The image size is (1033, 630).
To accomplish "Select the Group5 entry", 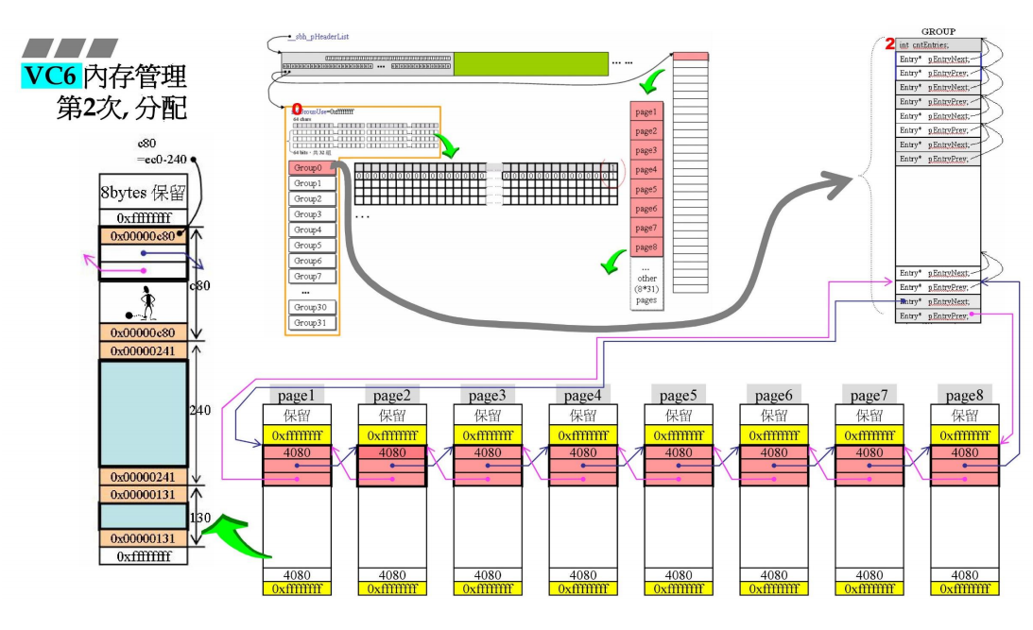I will (312, 246).
